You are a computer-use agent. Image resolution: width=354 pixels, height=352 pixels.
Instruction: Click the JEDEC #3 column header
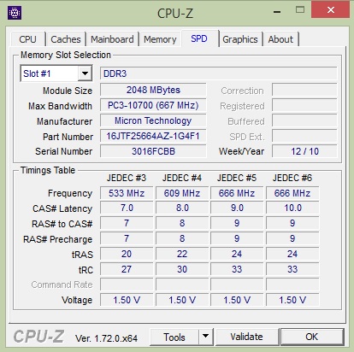pyautogui.click(x=127, y=178)
